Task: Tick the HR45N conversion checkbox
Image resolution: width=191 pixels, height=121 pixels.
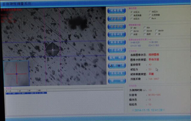Action: point(156,31)
